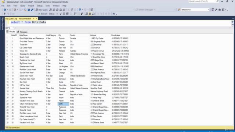This screenshot has width=235, height=132.
Task: Click the Connect plug icon
Action: [5, 14]
